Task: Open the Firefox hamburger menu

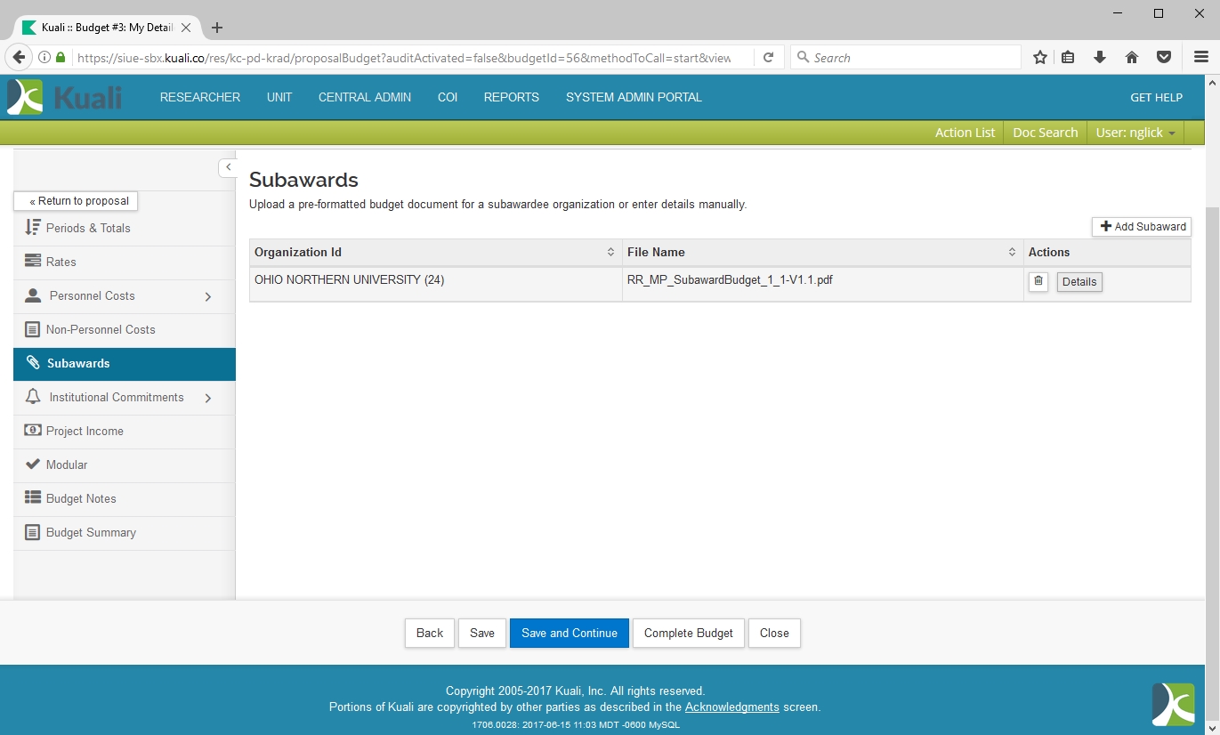Action: [x=1200, y=58]
